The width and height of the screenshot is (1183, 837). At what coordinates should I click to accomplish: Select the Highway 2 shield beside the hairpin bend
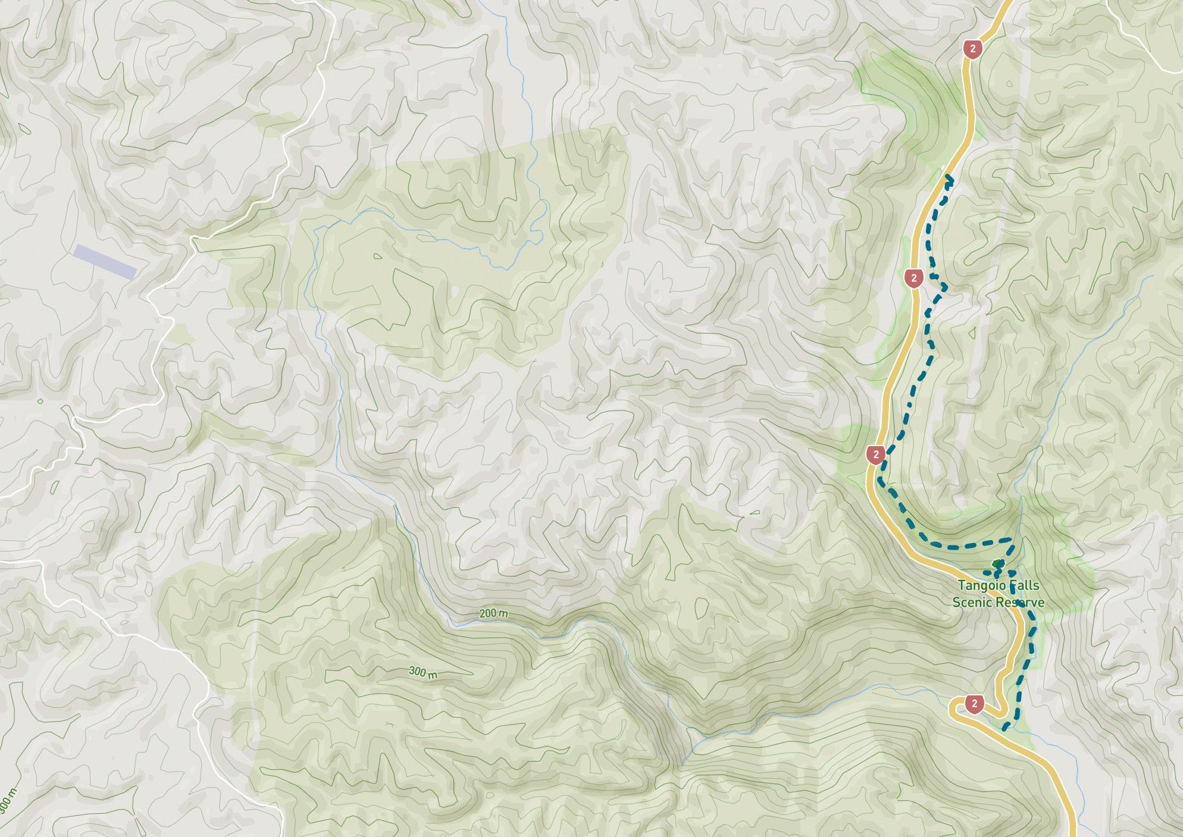pos(974,704)
